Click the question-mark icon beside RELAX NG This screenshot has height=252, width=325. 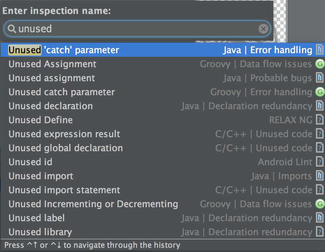pos(319,120)
